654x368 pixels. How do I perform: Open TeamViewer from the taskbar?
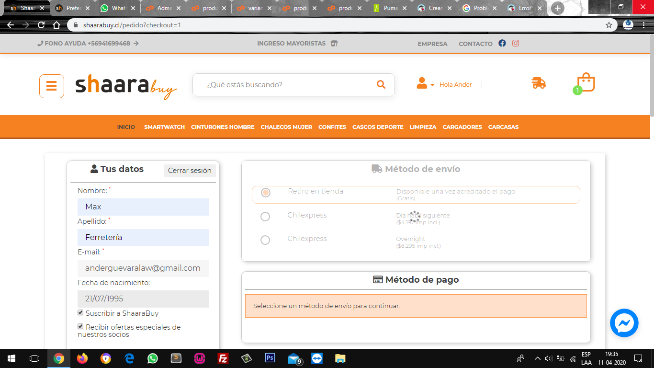pos(317,358)
